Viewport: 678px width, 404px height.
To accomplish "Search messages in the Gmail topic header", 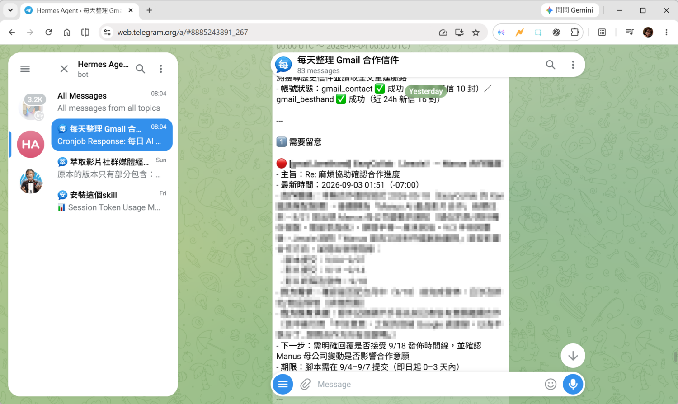I will point(551,65).
